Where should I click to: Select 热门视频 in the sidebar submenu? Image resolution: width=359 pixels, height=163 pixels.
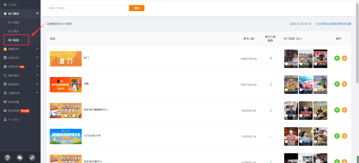[x=14, y=23]
